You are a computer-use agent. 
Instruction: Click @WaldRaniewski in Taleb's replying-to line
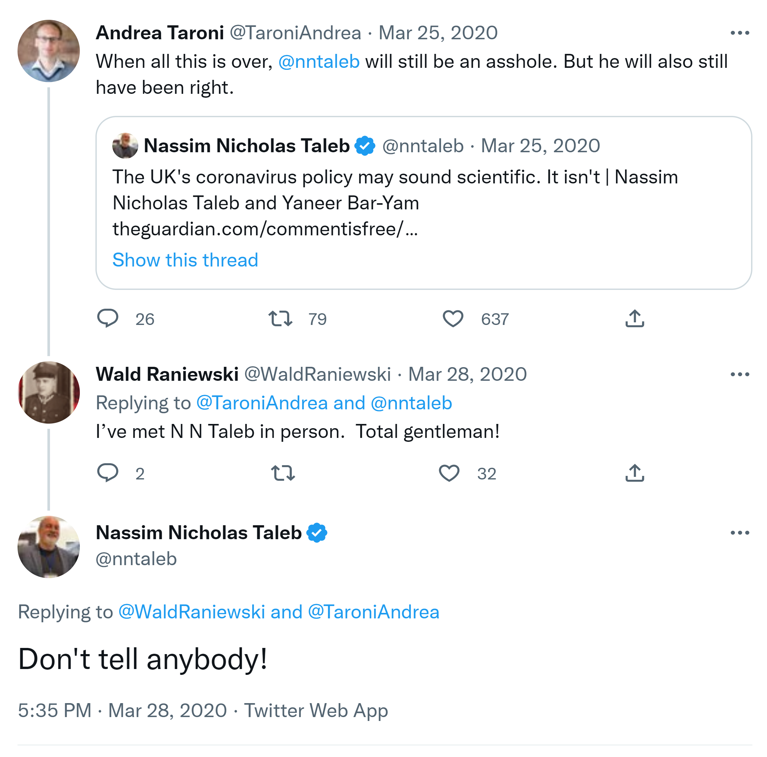(192, 612)
